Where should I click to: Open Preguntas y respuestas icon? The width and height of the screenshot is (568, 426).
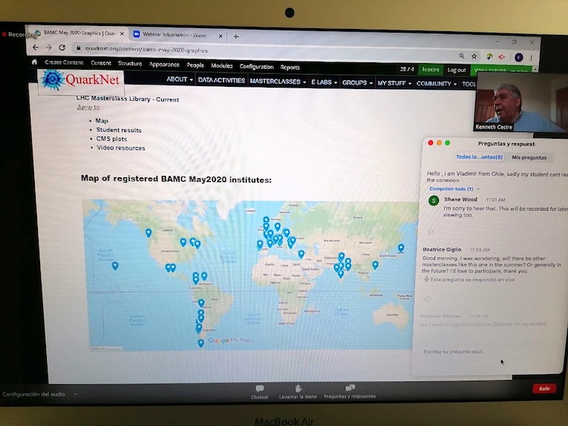pyautogui.click(x=349, y=390)
